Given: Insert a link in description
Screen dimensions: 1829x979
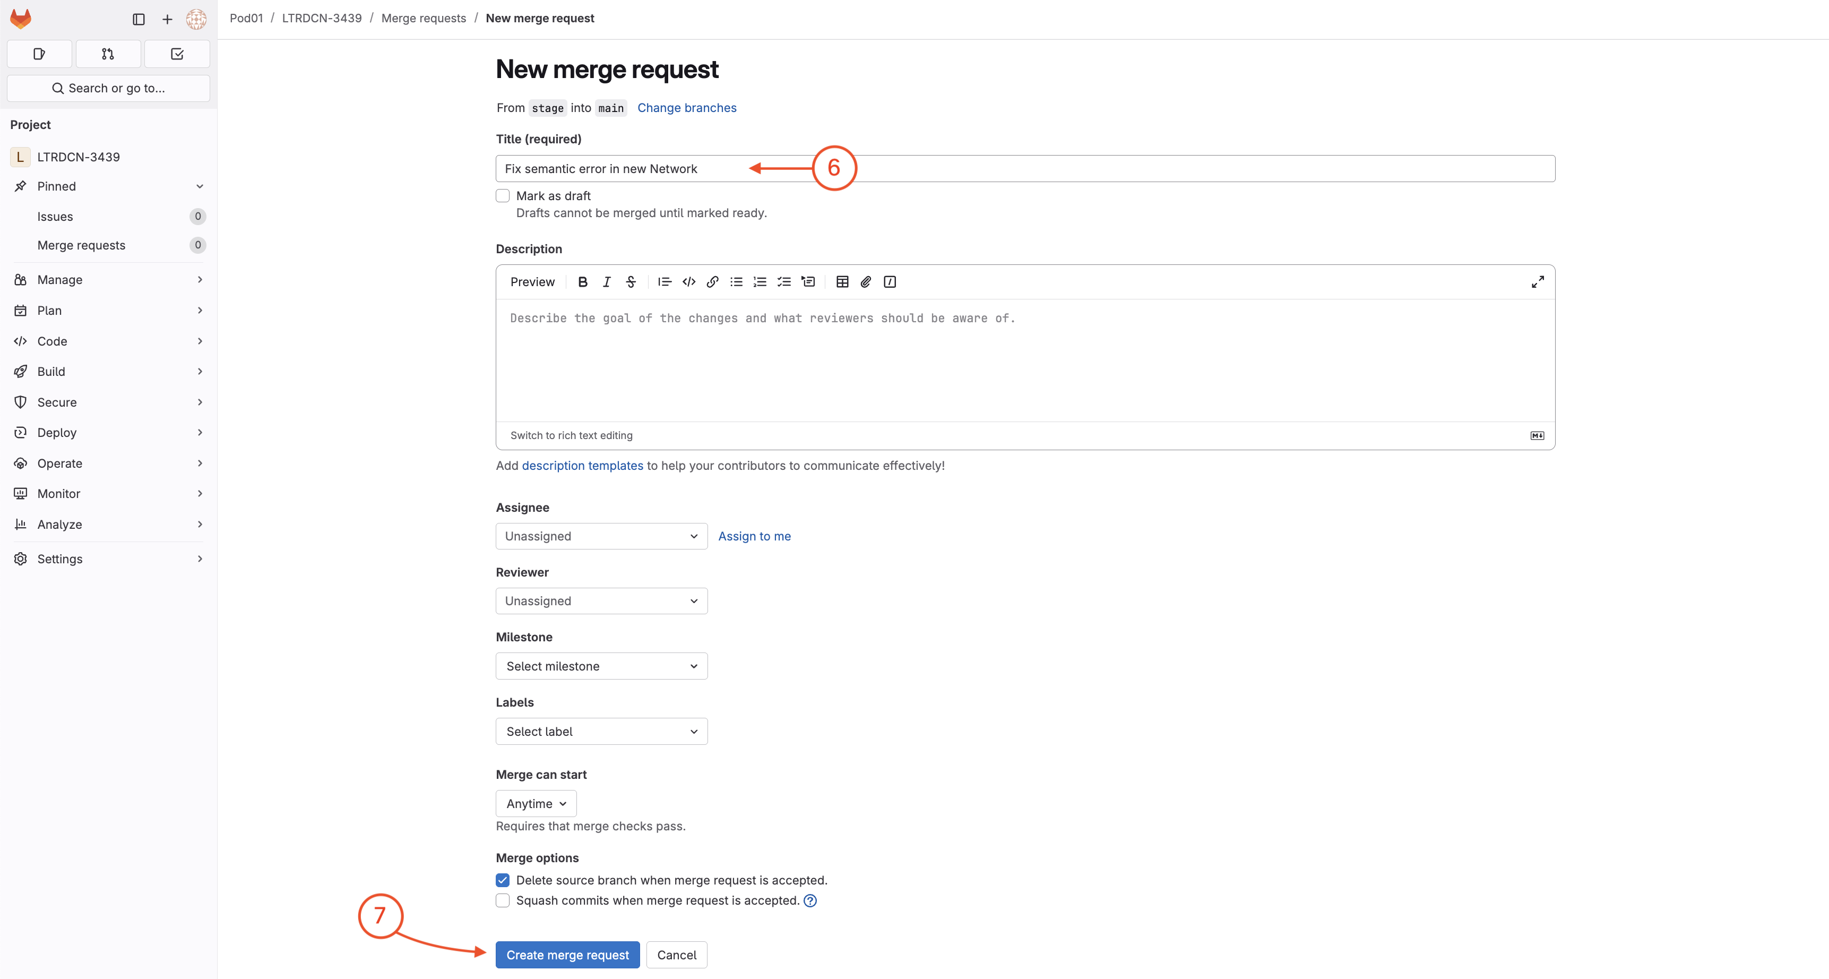Looking at the screenshot, I should pyautogui.click(x=712, y=282).
